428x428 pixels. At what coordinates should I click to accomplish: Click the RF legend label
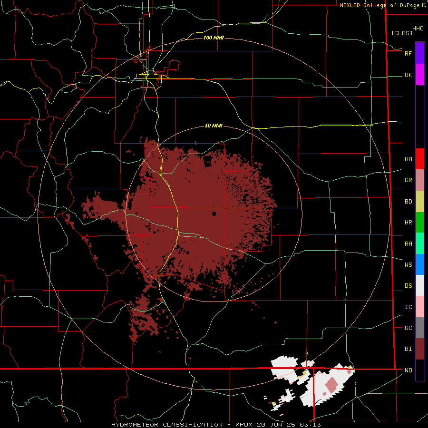click(x=408, y=53)
